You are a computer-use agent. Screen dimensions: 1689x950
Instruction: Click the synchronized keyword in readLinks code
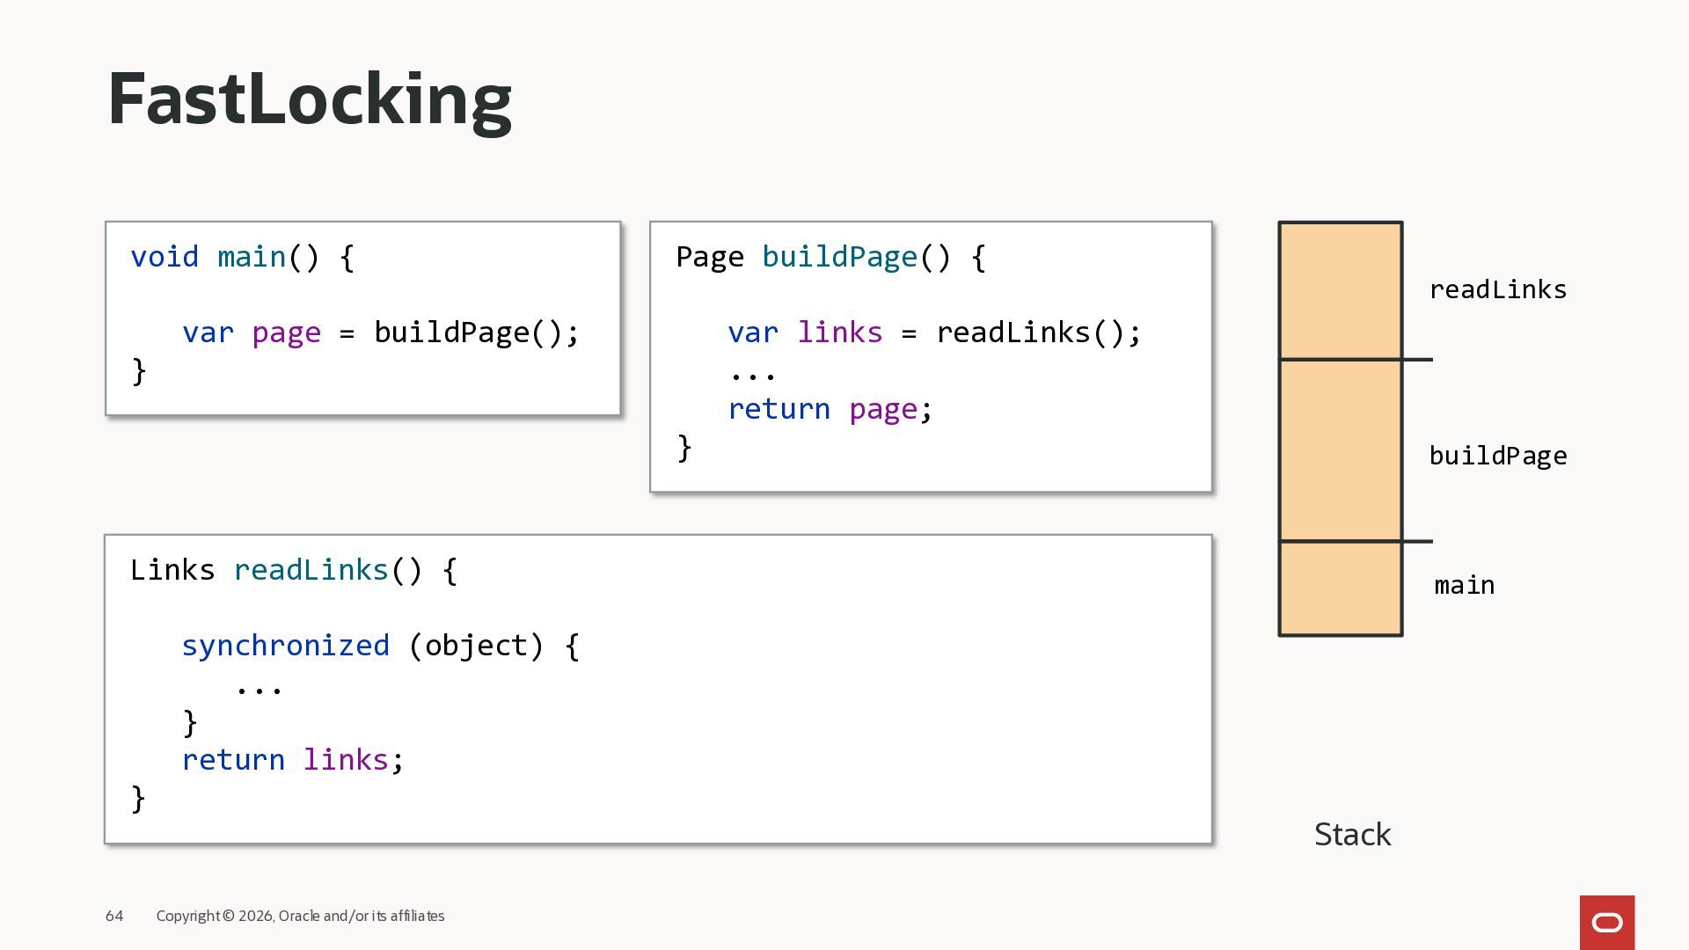[285, 646]
